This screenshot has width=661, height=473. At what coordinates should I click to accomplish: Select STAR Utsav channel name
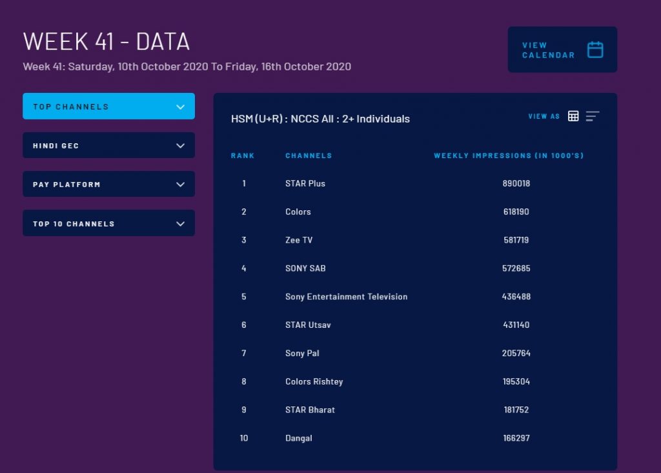[x=308, y=325]
